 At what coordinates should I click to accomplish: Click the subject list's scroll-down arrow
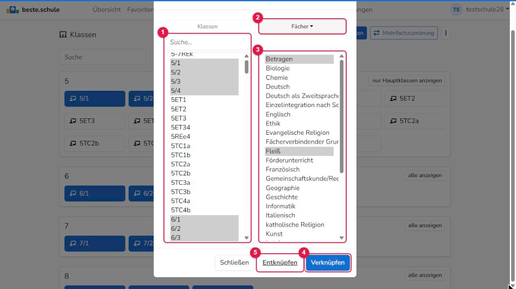click(x=341, y=238)
